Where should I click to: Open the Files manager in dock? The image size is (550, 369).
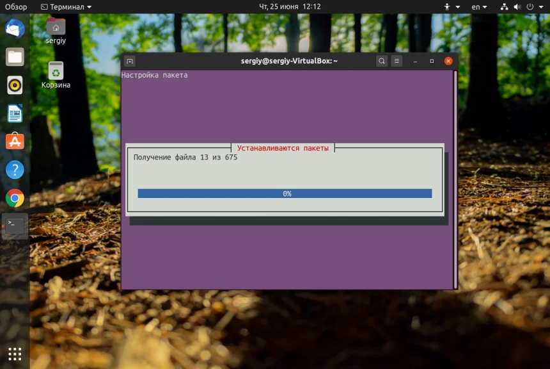coord(15,57)
